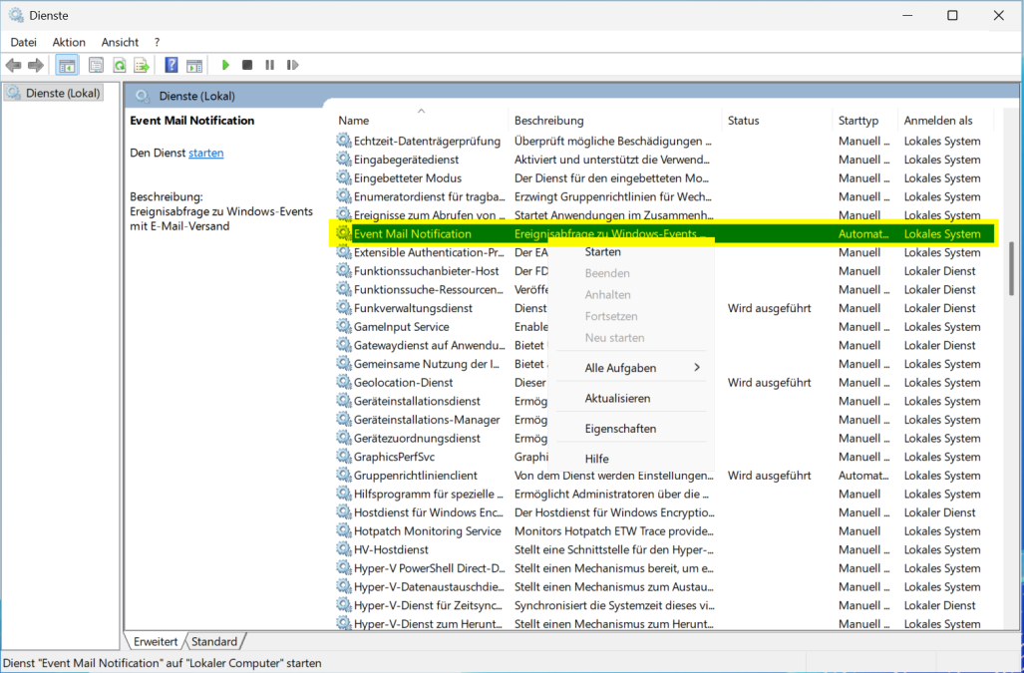Click gear icon of Echtzeit-Datenträgerprüfung
The width and height of the screenshot is (1024, 673).
pos(344,141)
